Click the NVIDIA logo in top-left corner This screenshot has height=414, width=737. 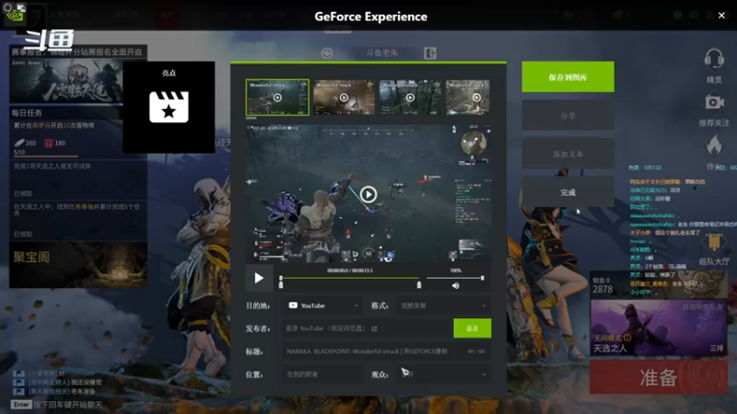click(15, 16)
